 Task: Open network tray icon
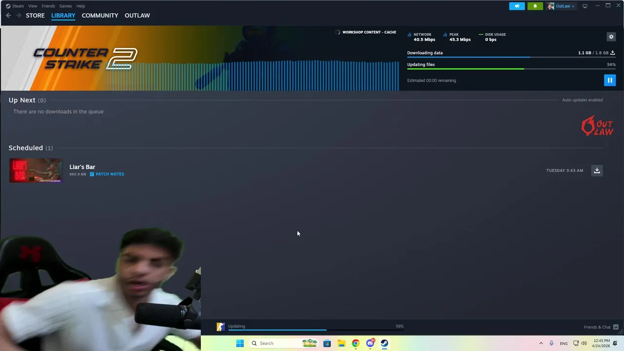pyautogui.click(x=576, y=343)
